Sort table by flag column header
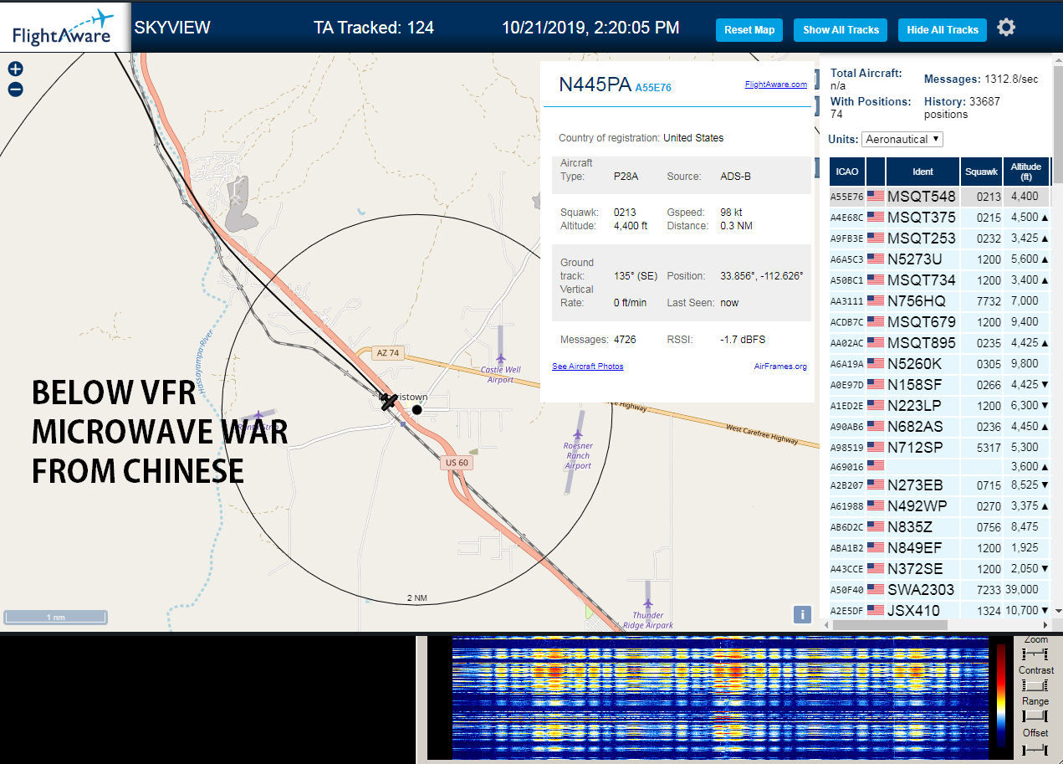This screenshot has width=1063, height=764. (x=876, y=172)
